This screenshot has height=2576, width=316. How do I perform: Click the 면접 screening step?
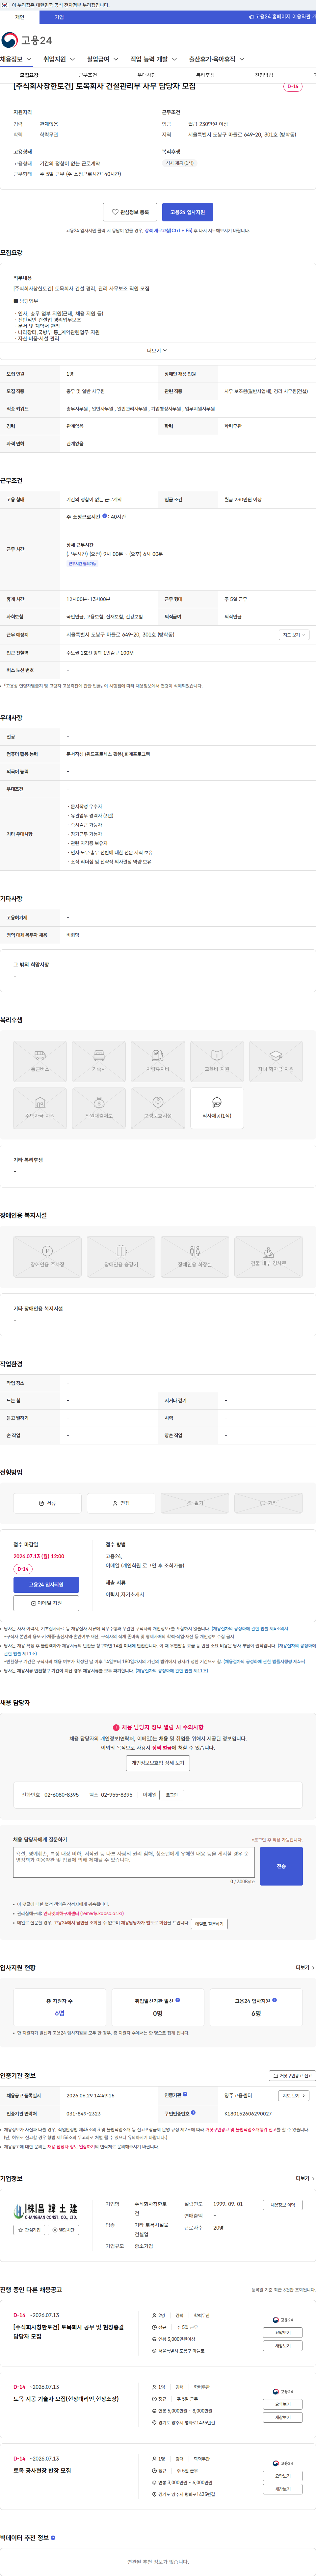coord(121,1503)
